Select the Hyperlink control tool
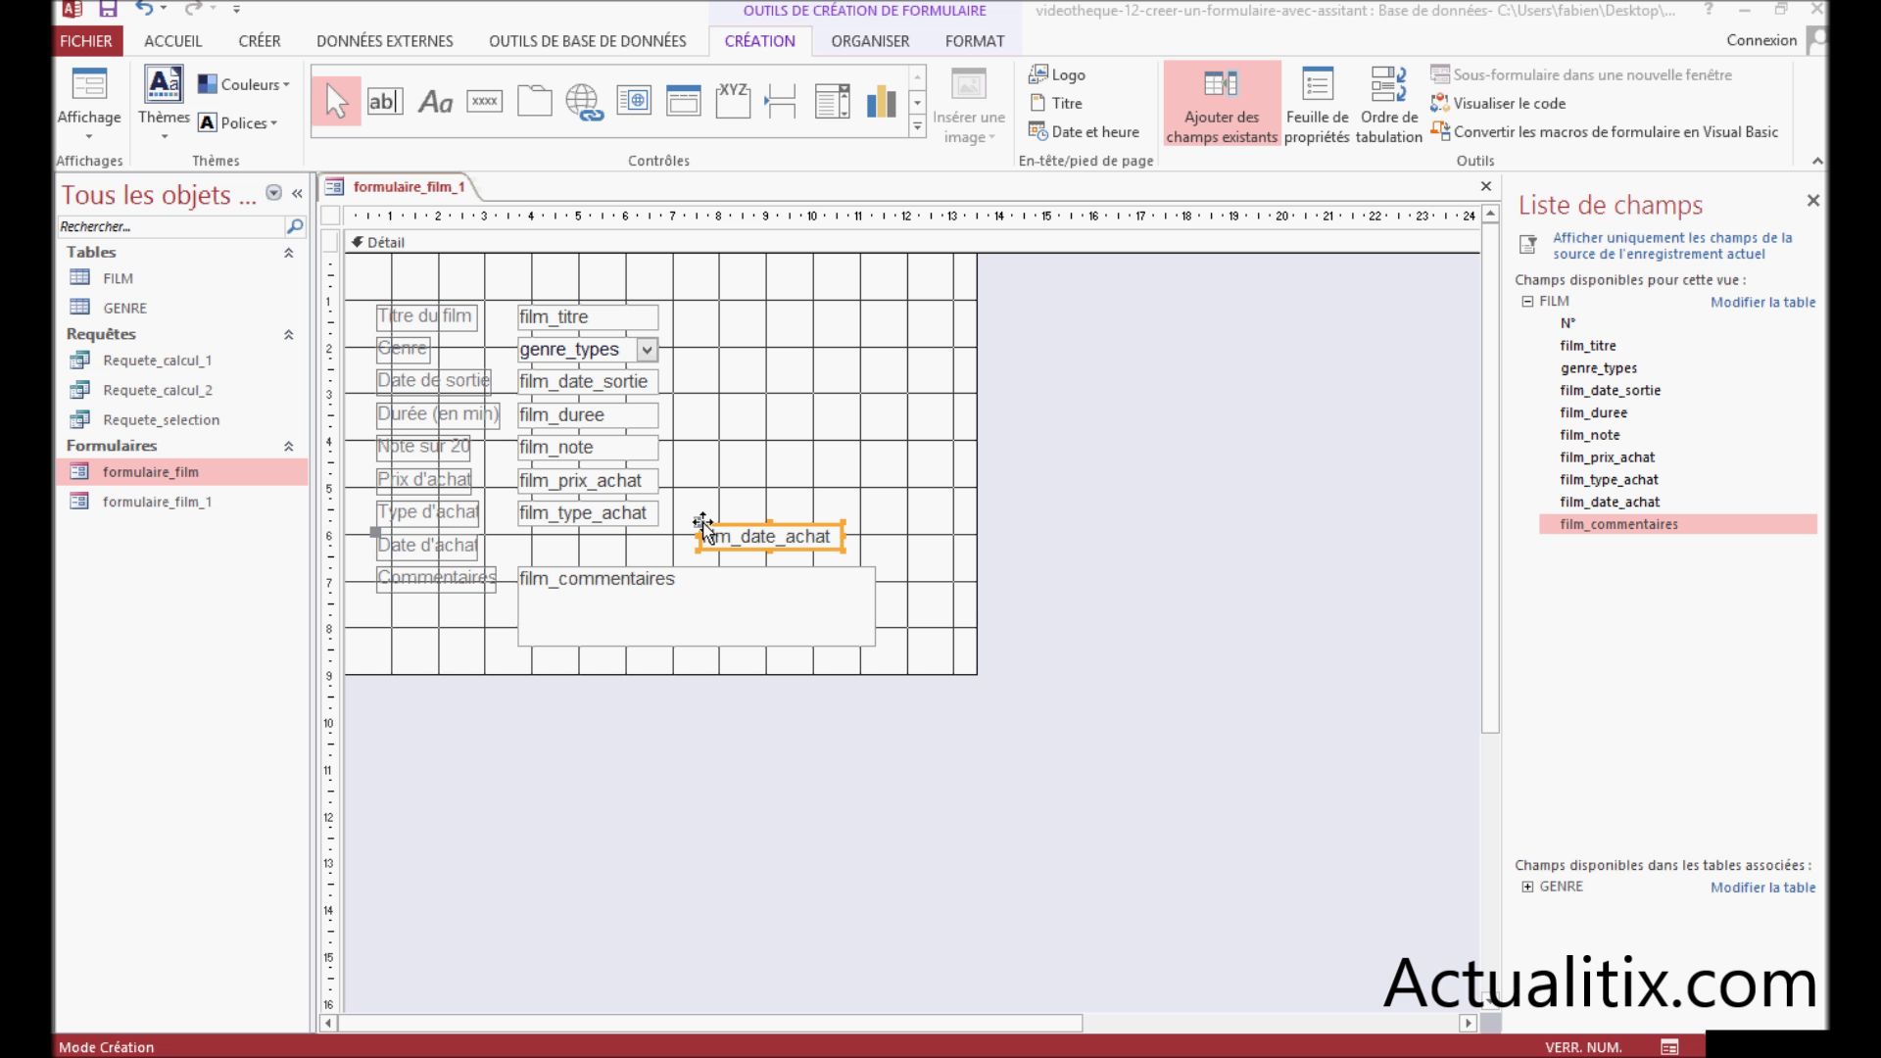 coord(584,101)
